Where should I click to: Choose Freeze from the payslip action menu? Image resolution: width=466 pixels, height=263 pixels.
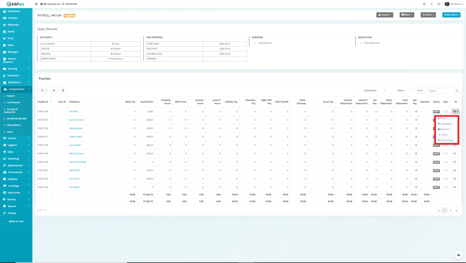tap(443, 118)
